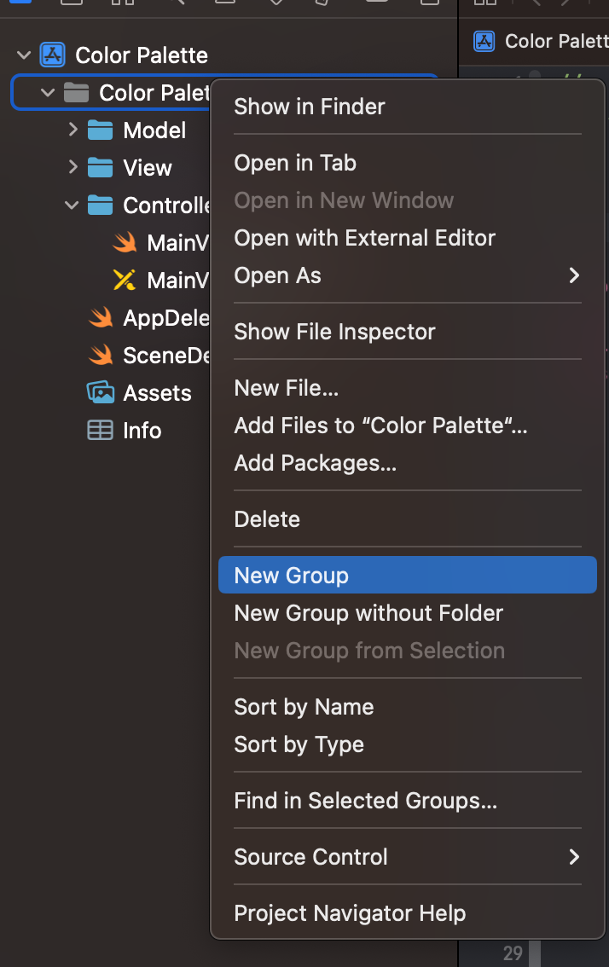
Task: Select the SceneDelegate Swift file icon
Action: pyautogui.click(x=101, y=356)
